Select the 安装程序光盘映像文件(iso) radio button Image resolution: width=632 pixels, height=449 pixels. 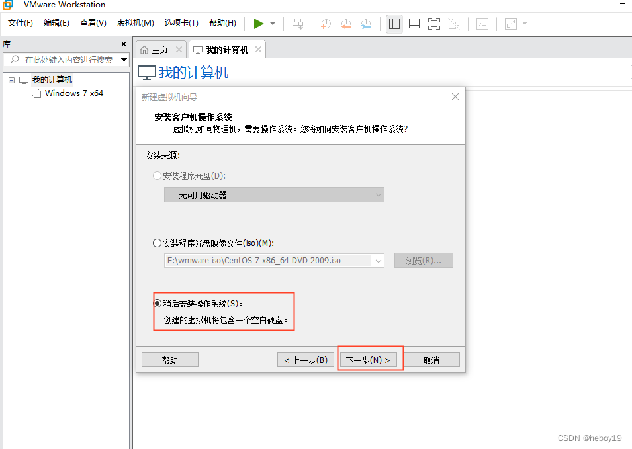[158, 243]
